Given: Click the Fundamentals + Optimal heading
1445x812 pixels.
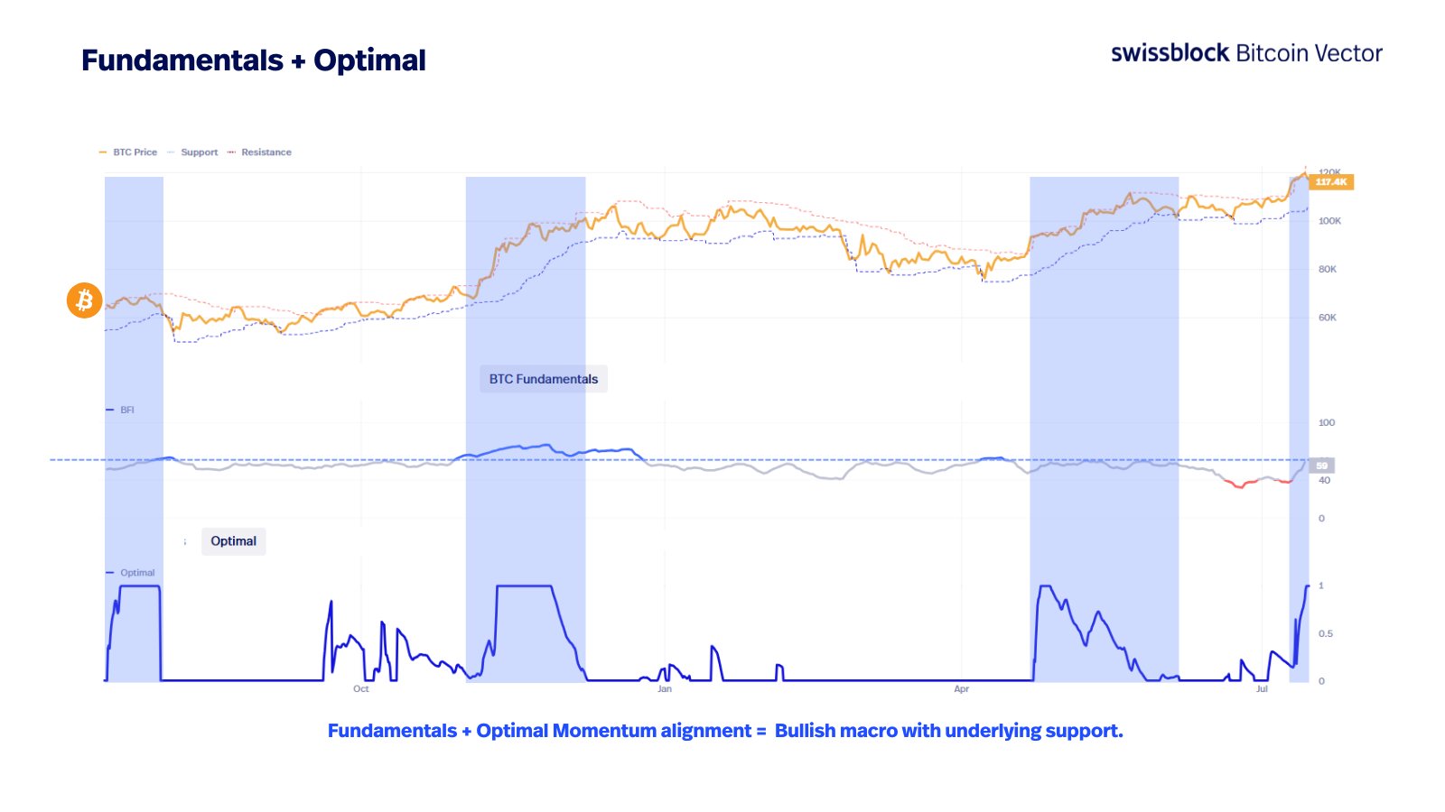Looking at the screenshot, I should (253, 60).
